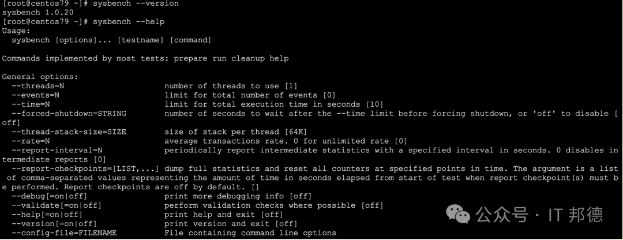
Task: Click the sysbench --help command line
Action: pyautogui.click(x=129, y=21)
